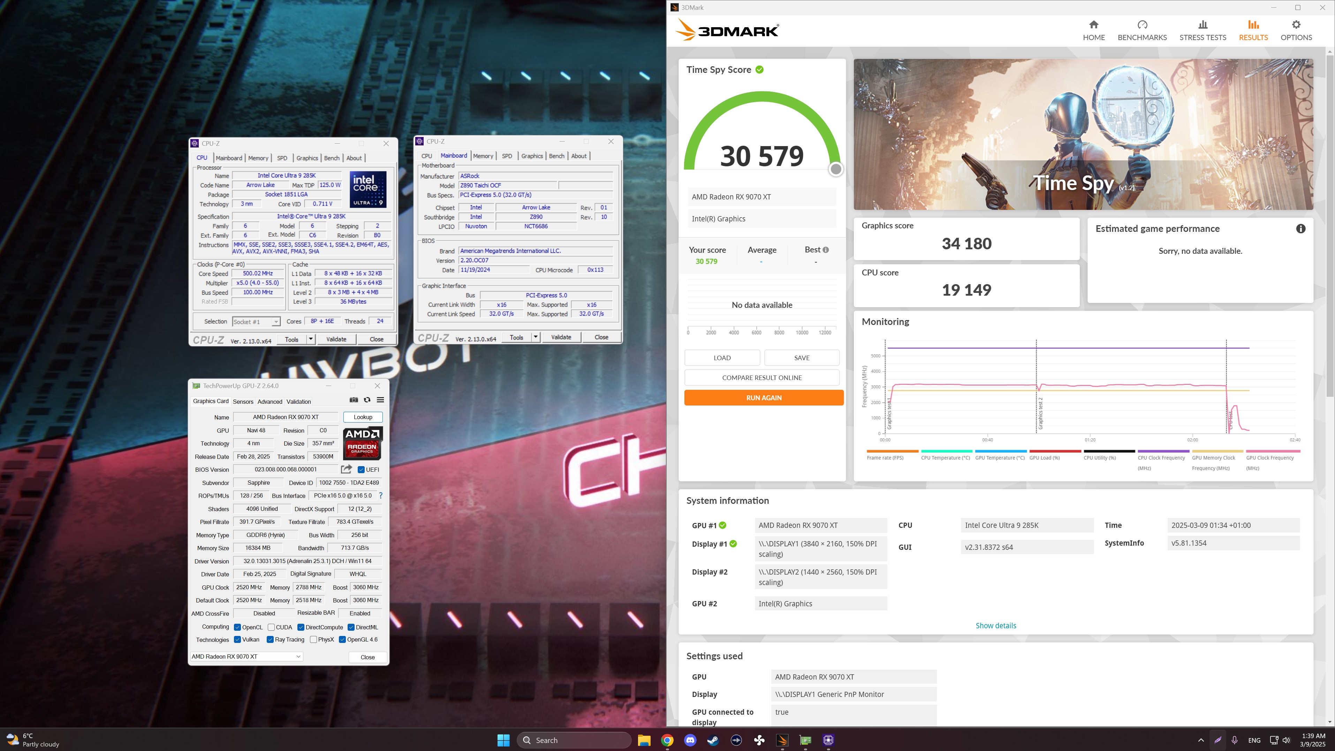Toggle the DirectCompute checkbox

[x=301, y=627]
